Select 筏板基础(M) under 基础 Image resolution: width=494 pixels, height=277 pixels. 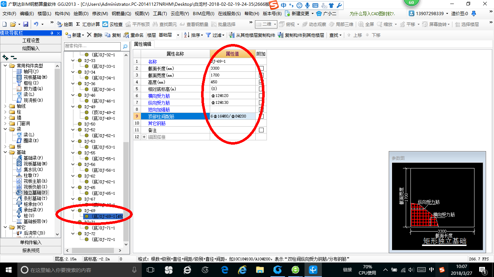32,164
